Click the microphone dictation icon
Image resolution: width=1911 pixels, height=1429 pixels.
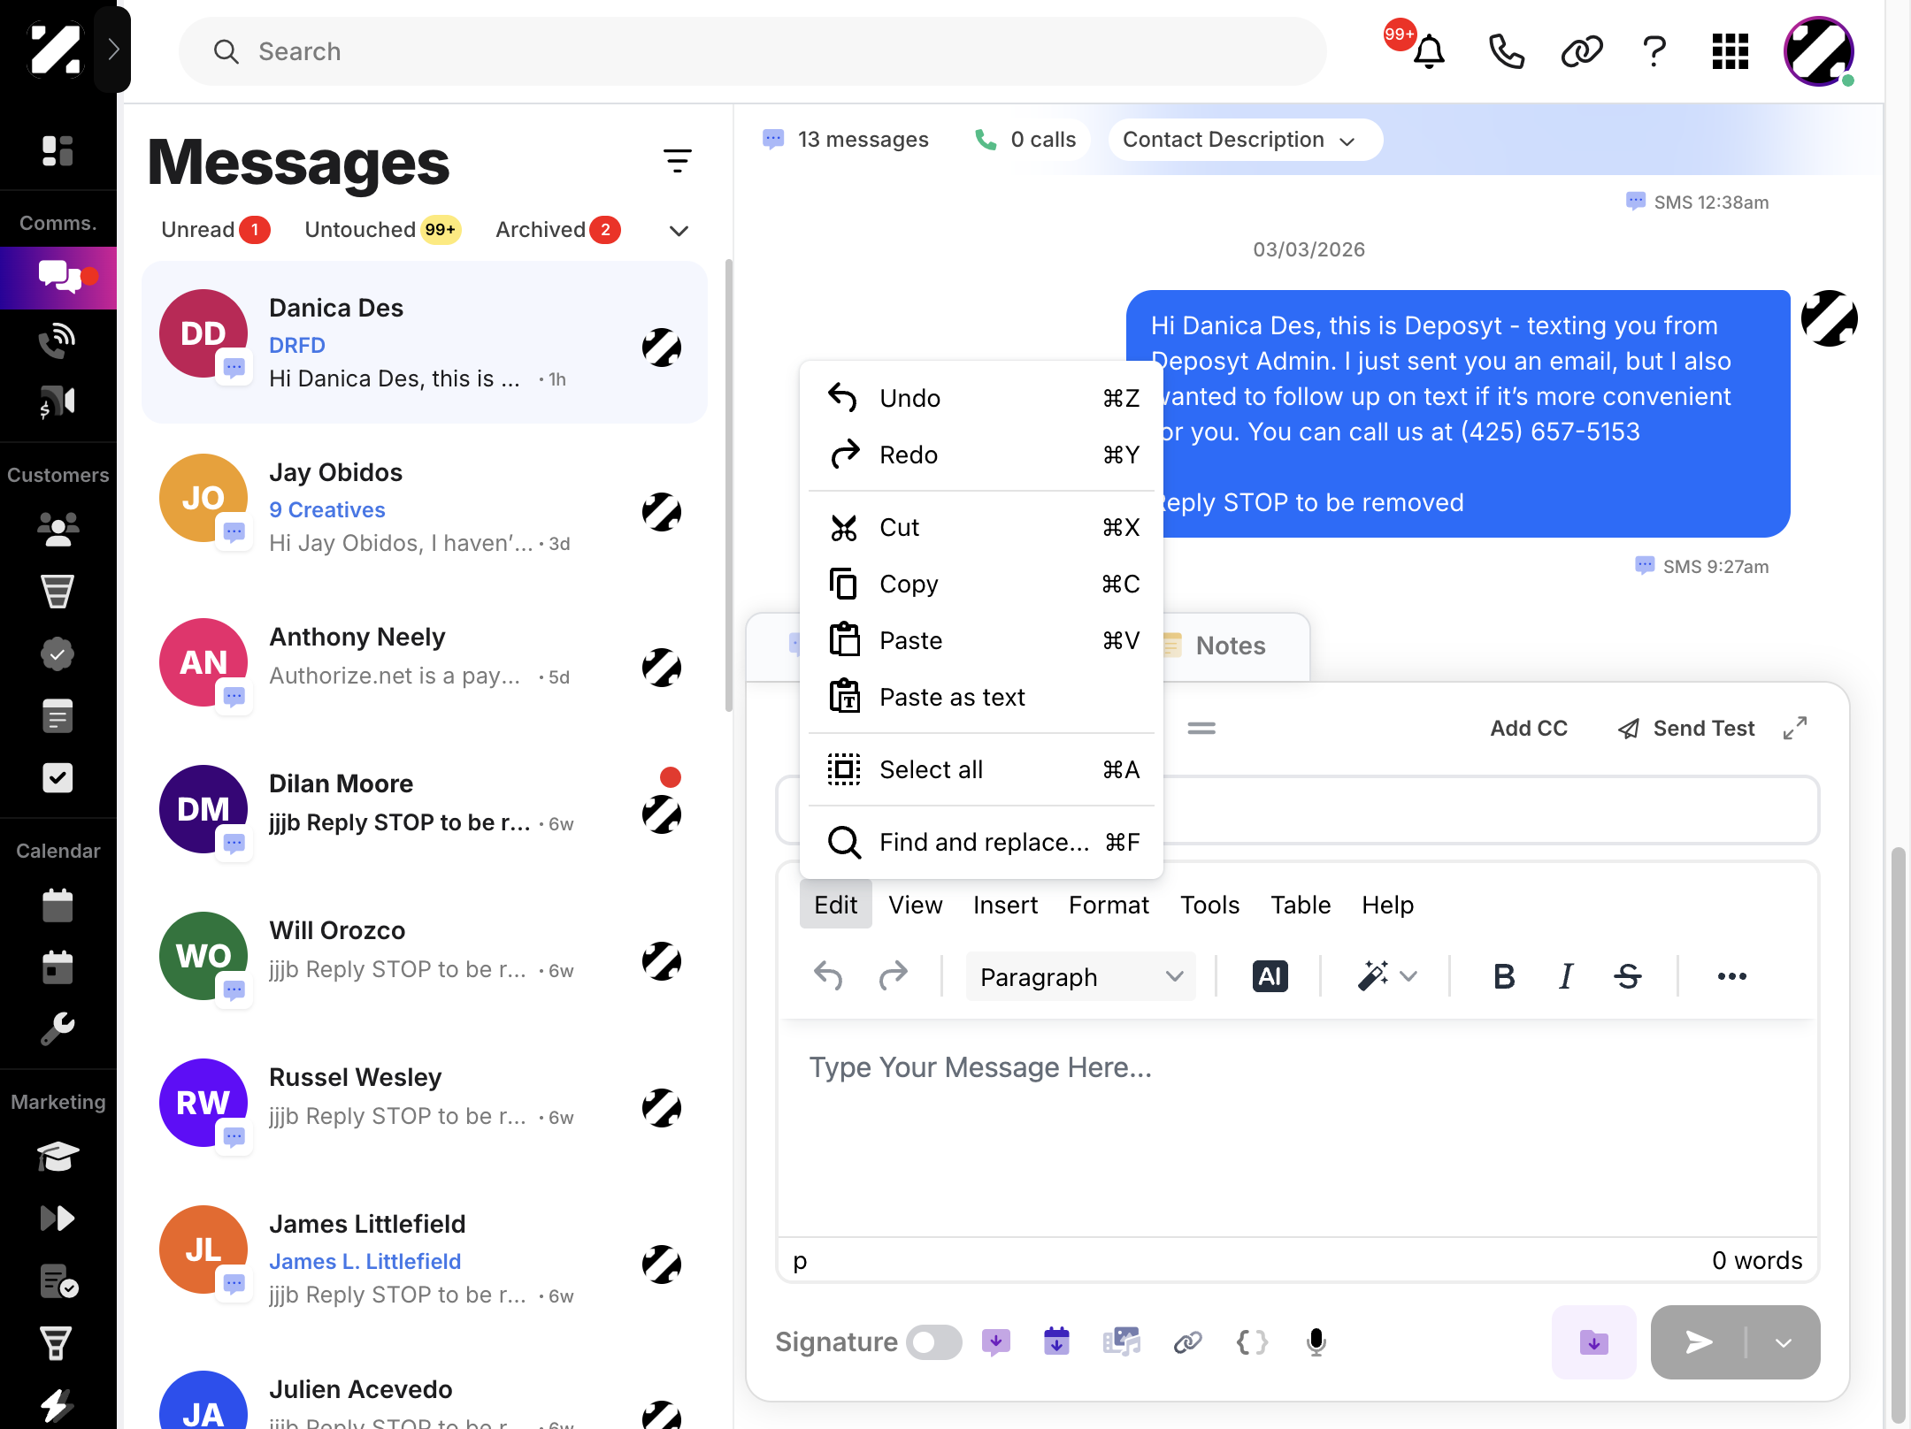tap(1316, 1342)
